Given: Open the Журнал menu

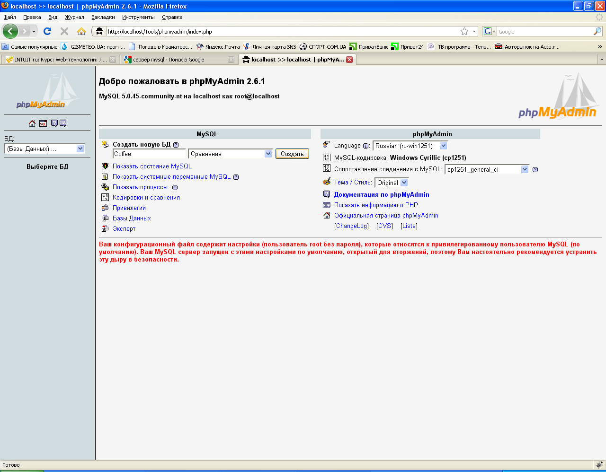Looking at the screenshot, I should 75,17.
